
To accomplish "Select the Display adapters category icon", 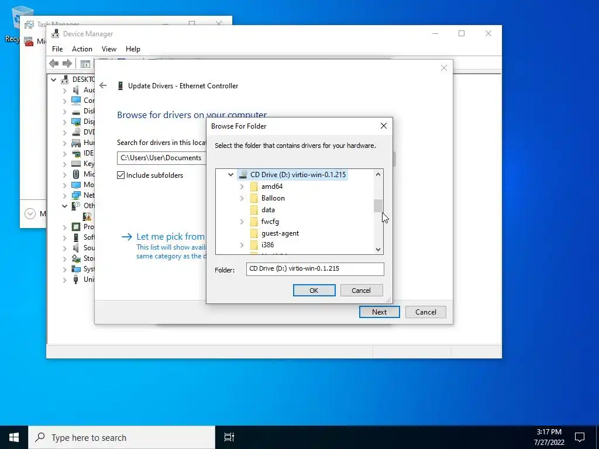I will point(76,122).
